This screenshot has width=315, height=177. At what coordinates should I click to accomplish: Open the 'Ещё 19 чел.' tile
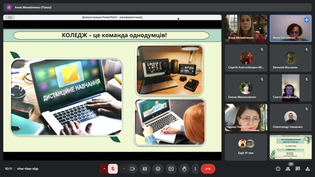pos(246,147)
